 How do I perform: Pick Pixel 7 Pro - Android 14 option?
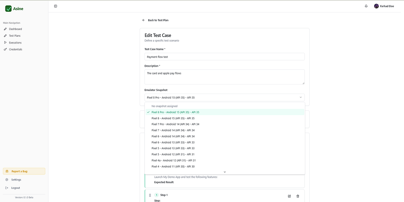pyautogui.click(x=225, y=124)
